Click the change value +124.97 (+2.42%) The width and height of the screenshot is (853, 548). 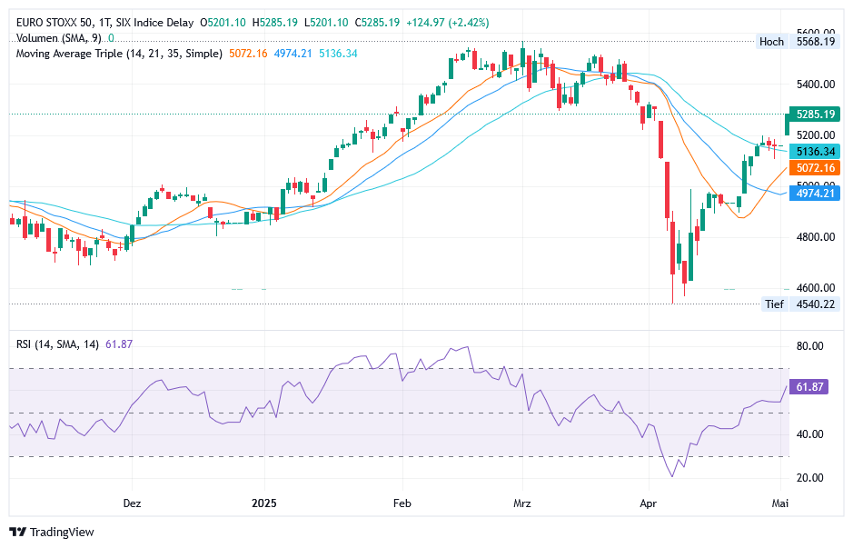coord(448,23)
